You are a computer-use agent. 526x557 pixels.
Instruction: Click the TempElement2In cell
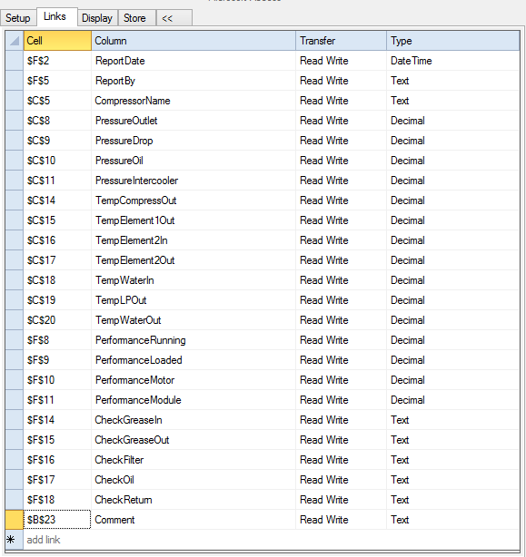194,240
